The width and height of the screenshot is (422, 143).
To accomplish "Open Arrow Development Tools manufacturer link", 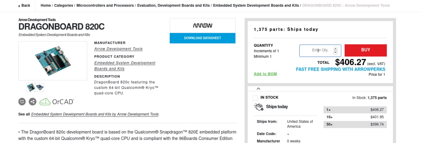I will point(118,49).
